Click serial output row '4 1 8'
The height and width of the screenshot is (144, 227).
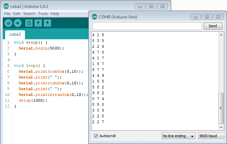point(98,35)
